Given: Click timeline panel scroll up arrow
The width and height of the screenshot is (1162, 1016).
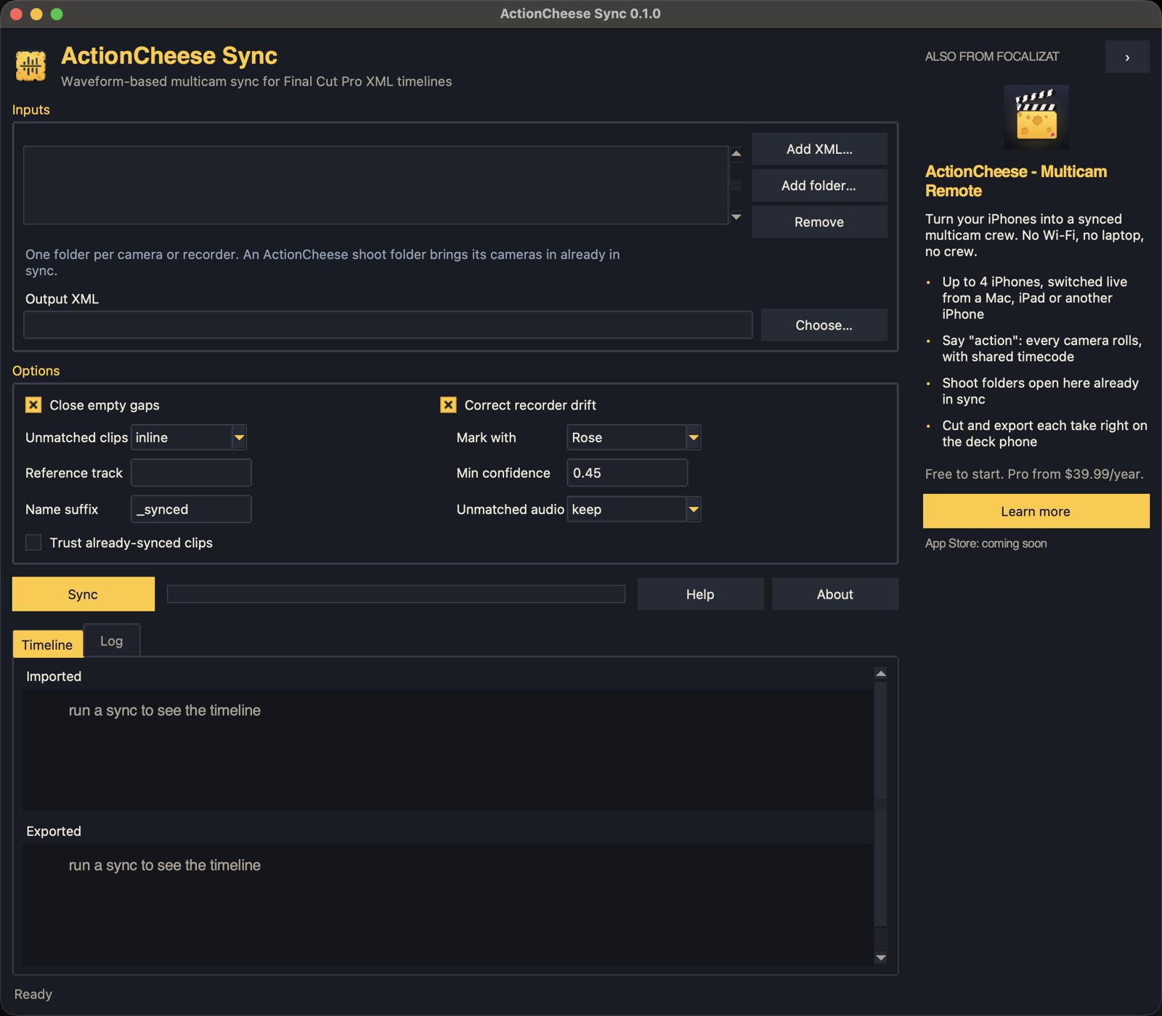Looking at the screenshot, I should click(x=881, y=674).
